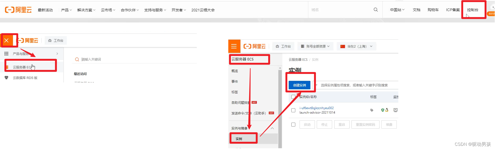
Task: Click the 创建实例 blue button
Action: pyautogui.click(x=300, y=85)
